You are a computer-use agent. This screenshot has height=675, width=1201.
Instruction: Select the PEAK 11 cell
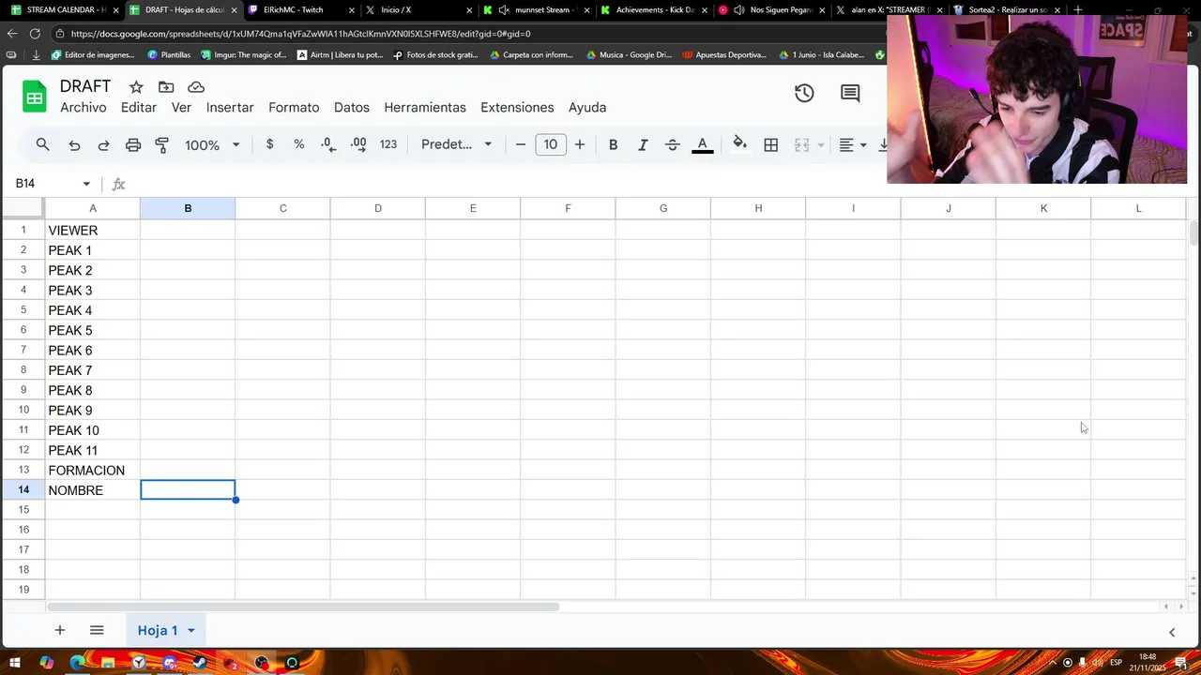pyautogui.click(x=93, y=450)
